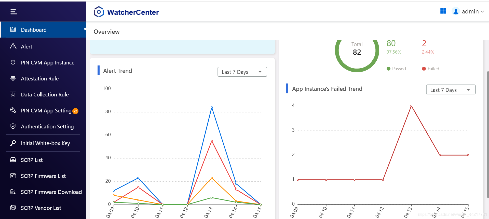The image size is (489, 219).
Task: Click the page vertical scrollbar
Action: pyautogui.click(x=487, y=134)
